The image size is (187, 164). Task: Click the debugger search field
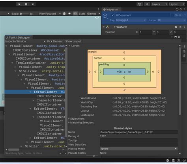pos(32,153)
